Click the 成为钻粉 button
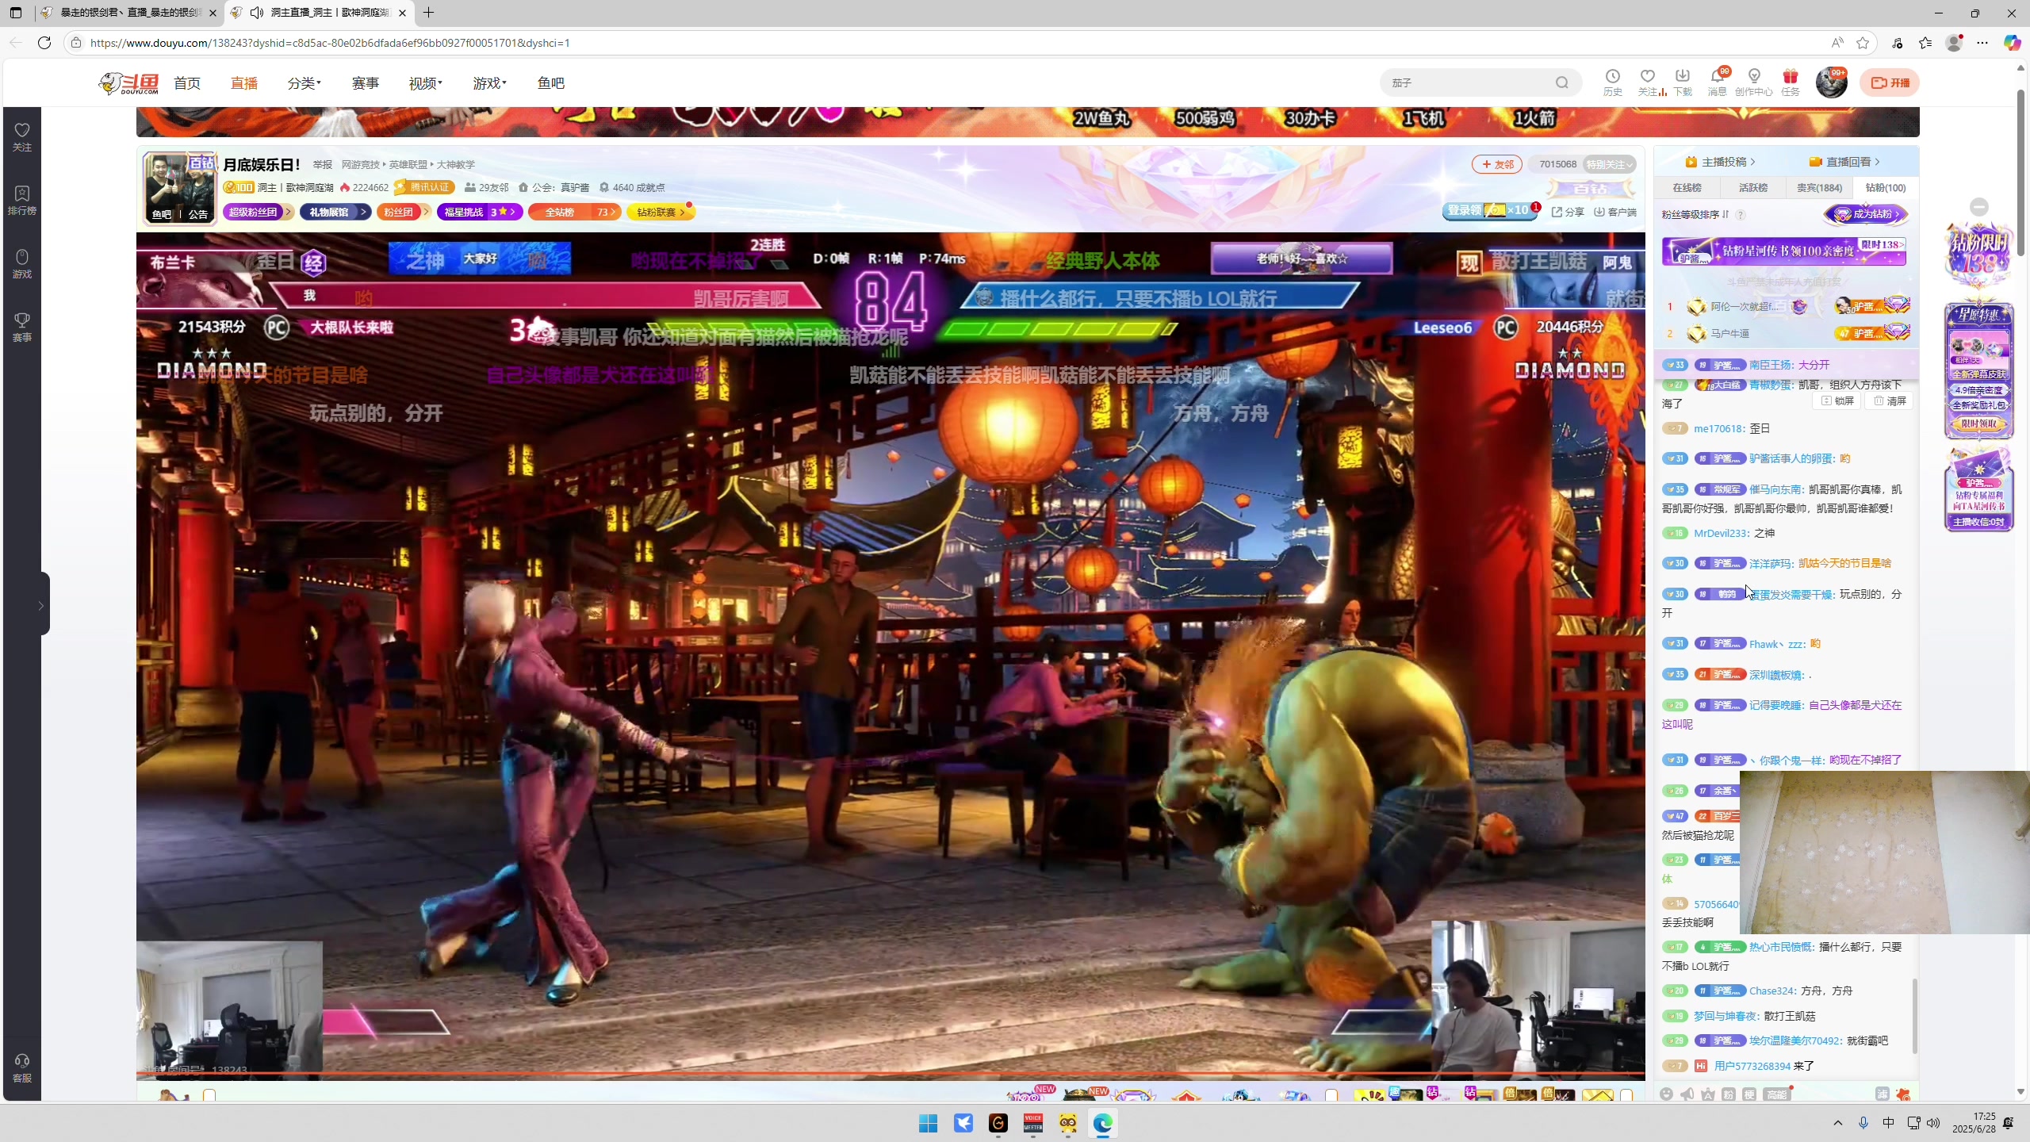 (1866, 214)
